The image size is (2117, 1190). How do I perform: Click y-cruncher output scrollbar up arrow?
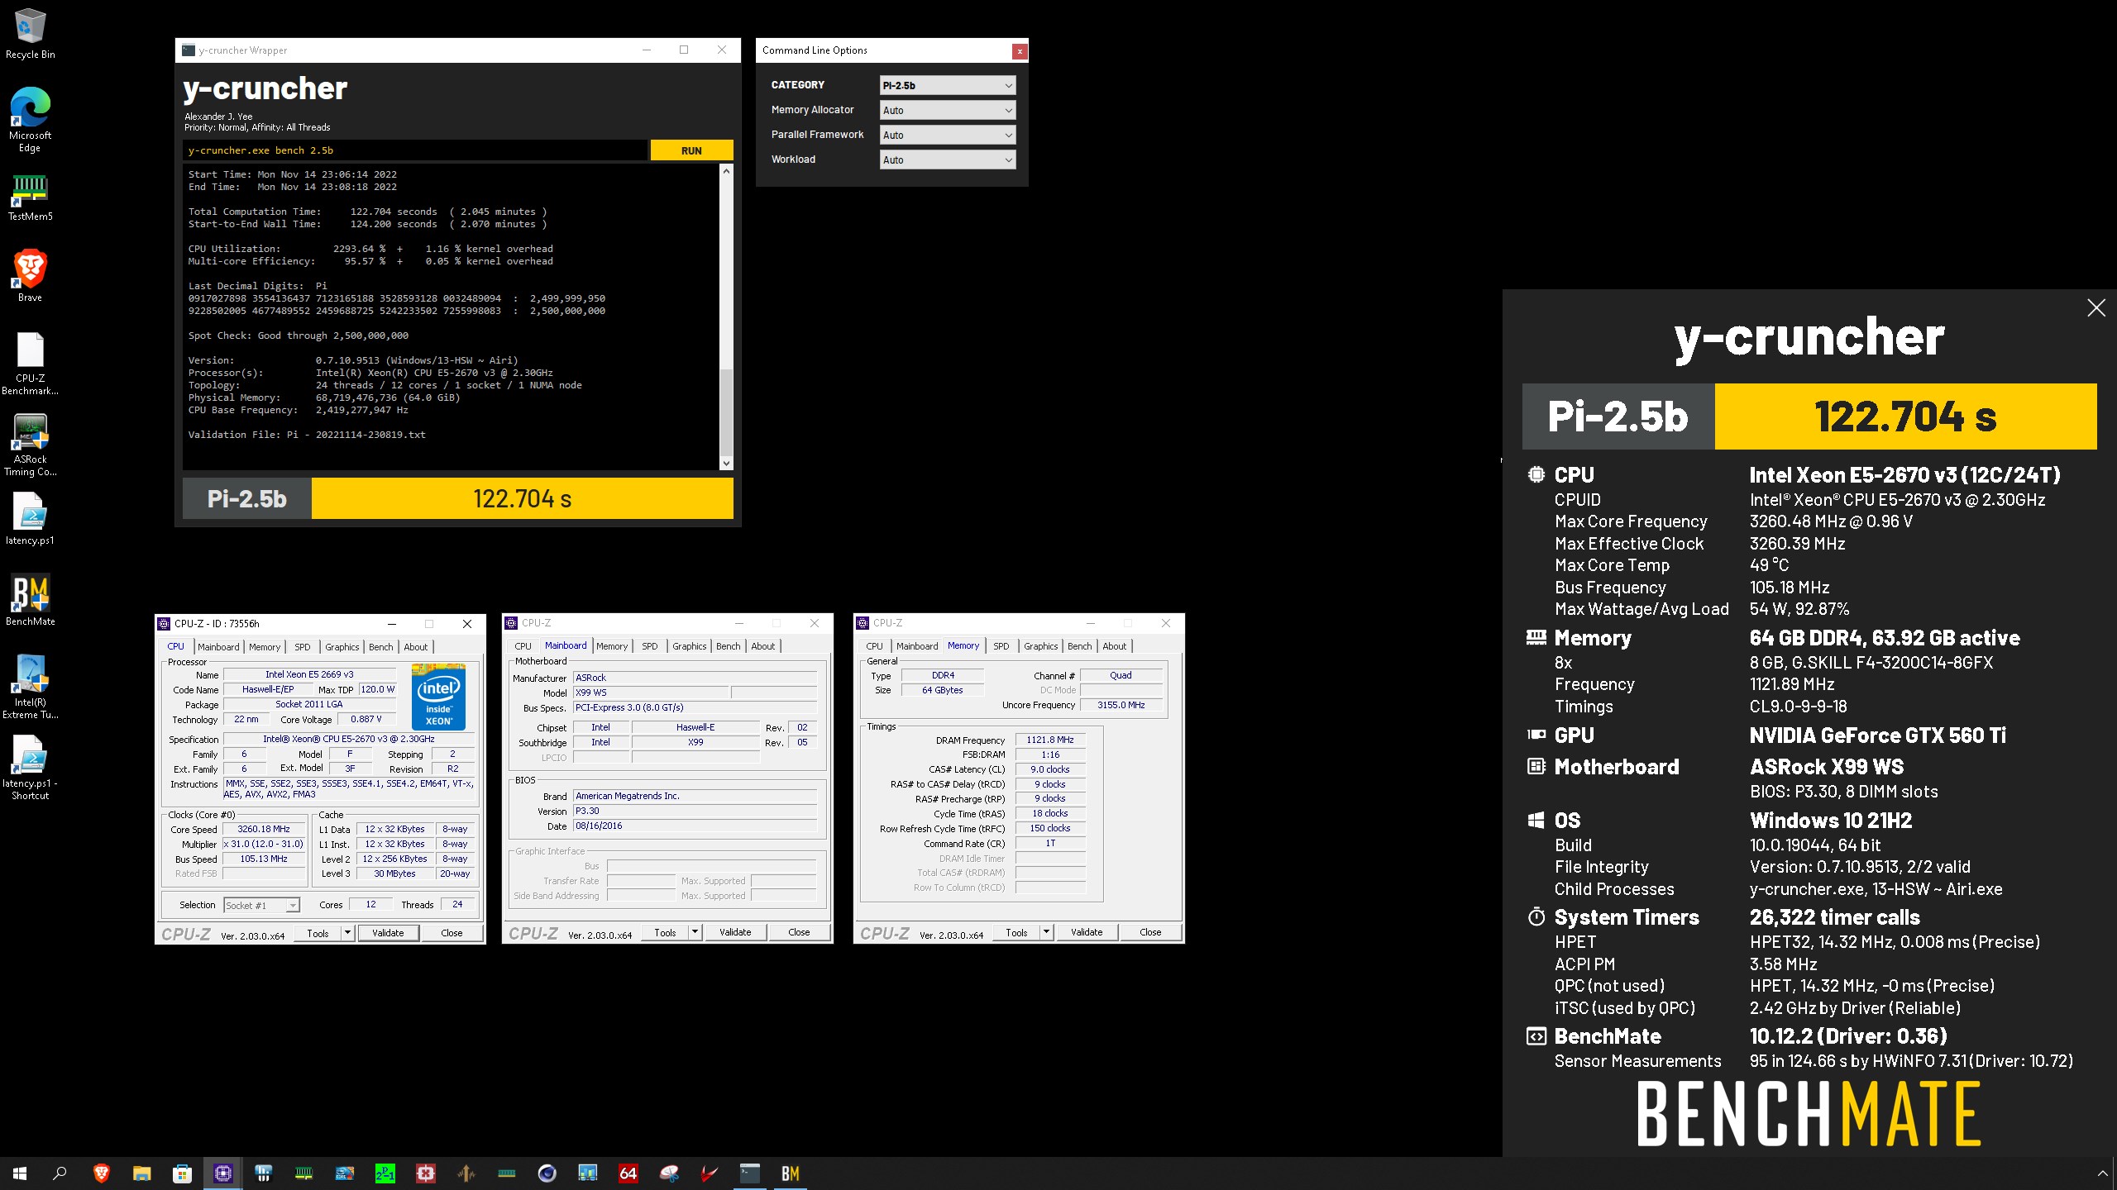[x=726, y=171]
